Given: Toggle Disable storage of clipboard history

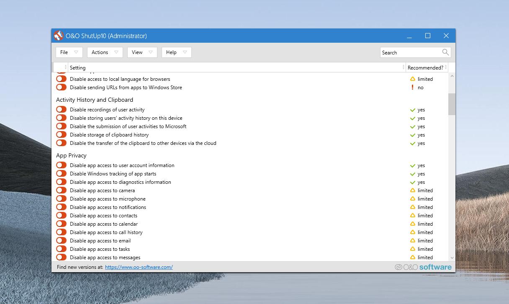Looking at the screenshot, I should (62, 134).
